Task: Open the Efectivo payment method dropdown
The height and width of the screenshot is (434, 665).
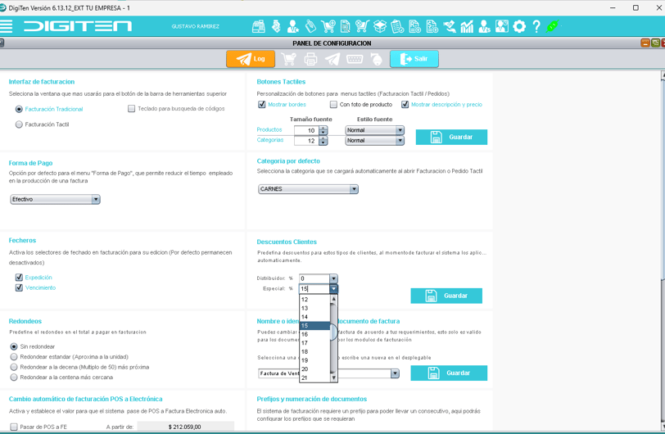Action: 55,199
